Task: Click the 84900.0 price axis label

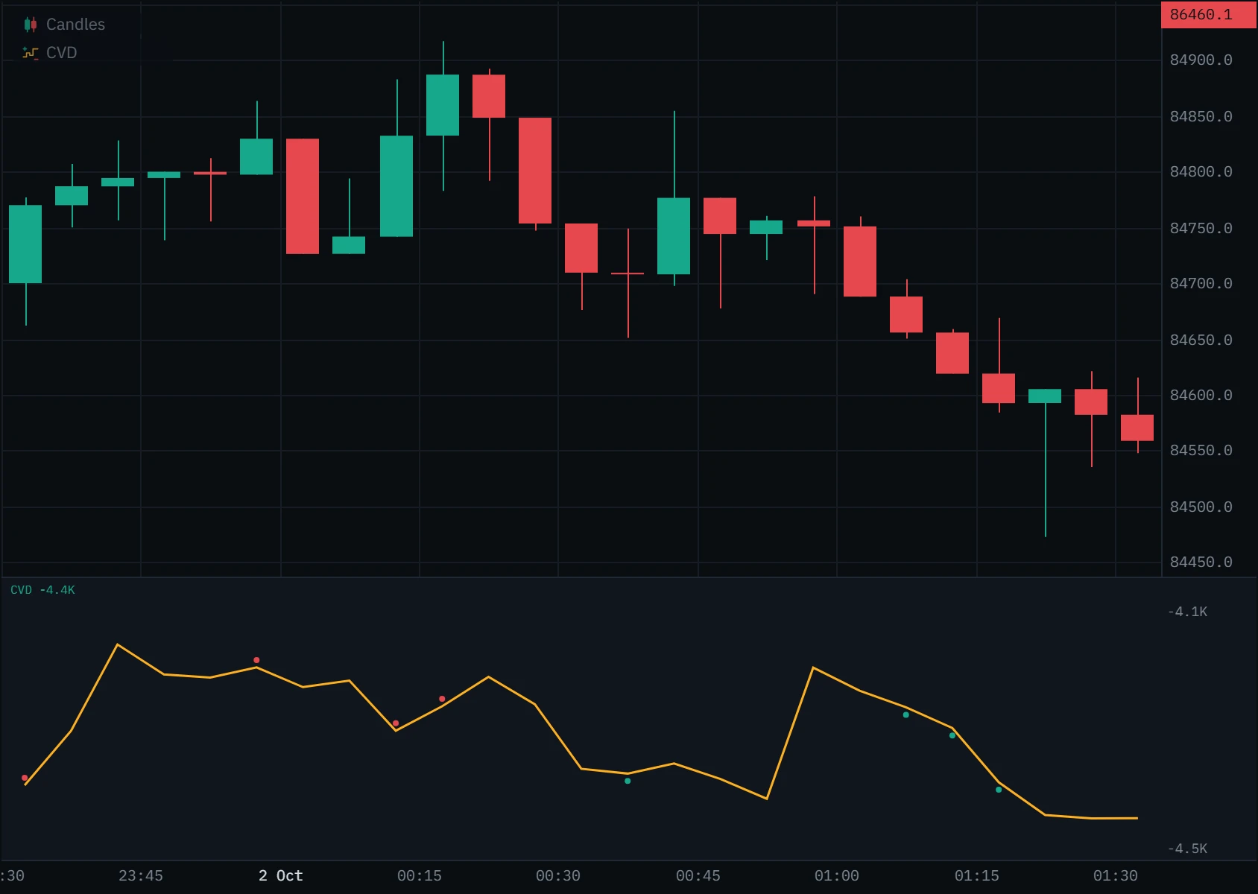Action: point(1201,60)
